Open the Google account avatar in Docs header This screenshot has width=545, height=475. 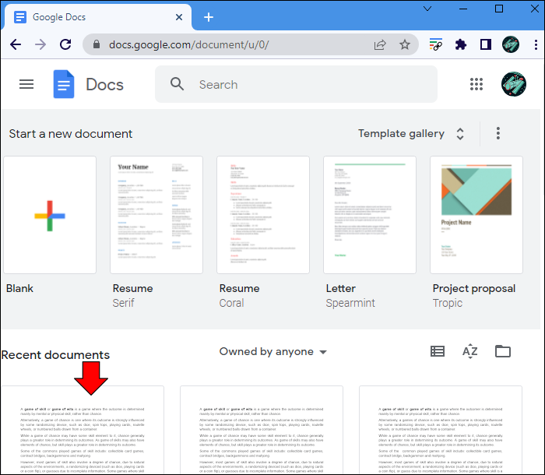click(x=513, y=84)
